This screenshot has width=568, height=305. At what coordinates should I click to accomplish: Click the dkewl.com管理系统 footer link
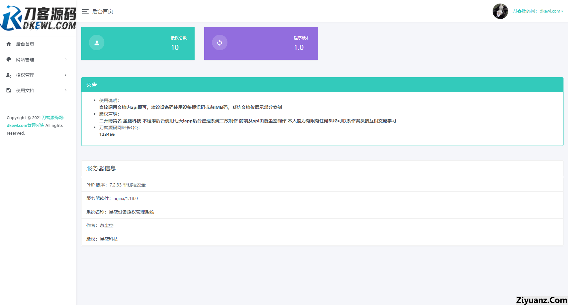(x=25, y=125)
